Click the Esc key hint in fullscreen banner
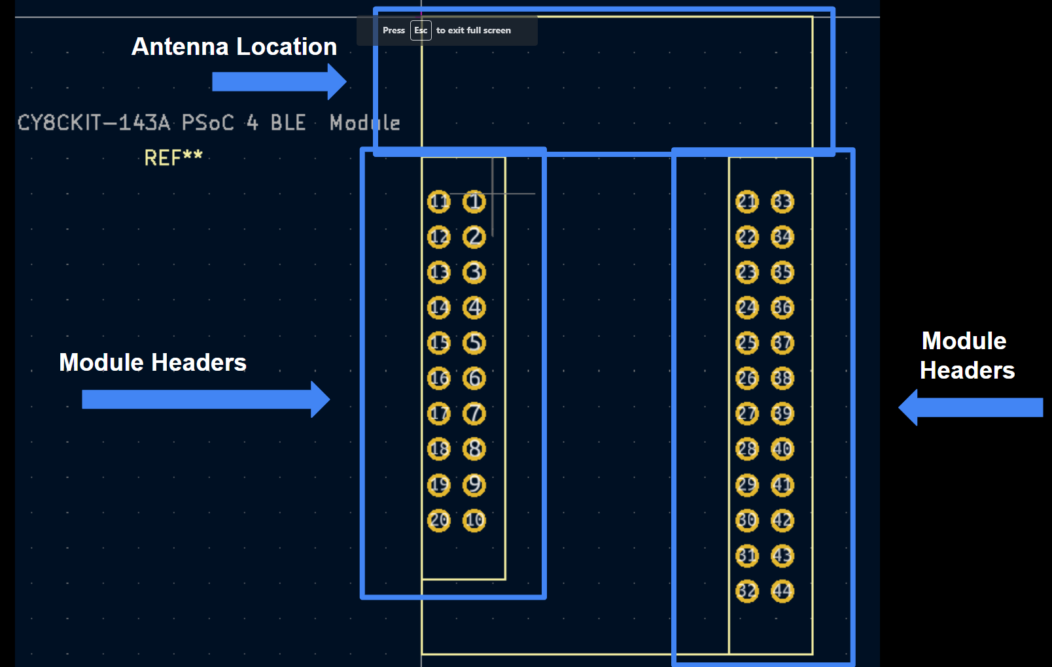Screen dimensions: 1052x667 coord(421,30)
